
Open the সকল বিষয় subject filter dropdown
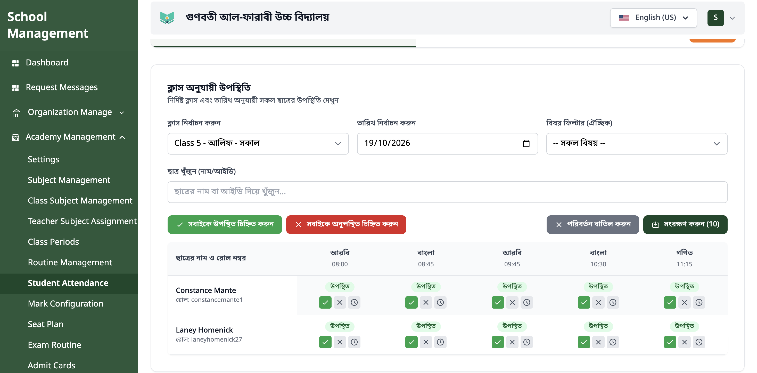tap(637, 143)
